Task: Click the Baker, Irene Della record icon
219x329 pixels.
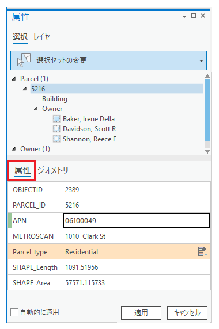Action: [x=56, y=118]
